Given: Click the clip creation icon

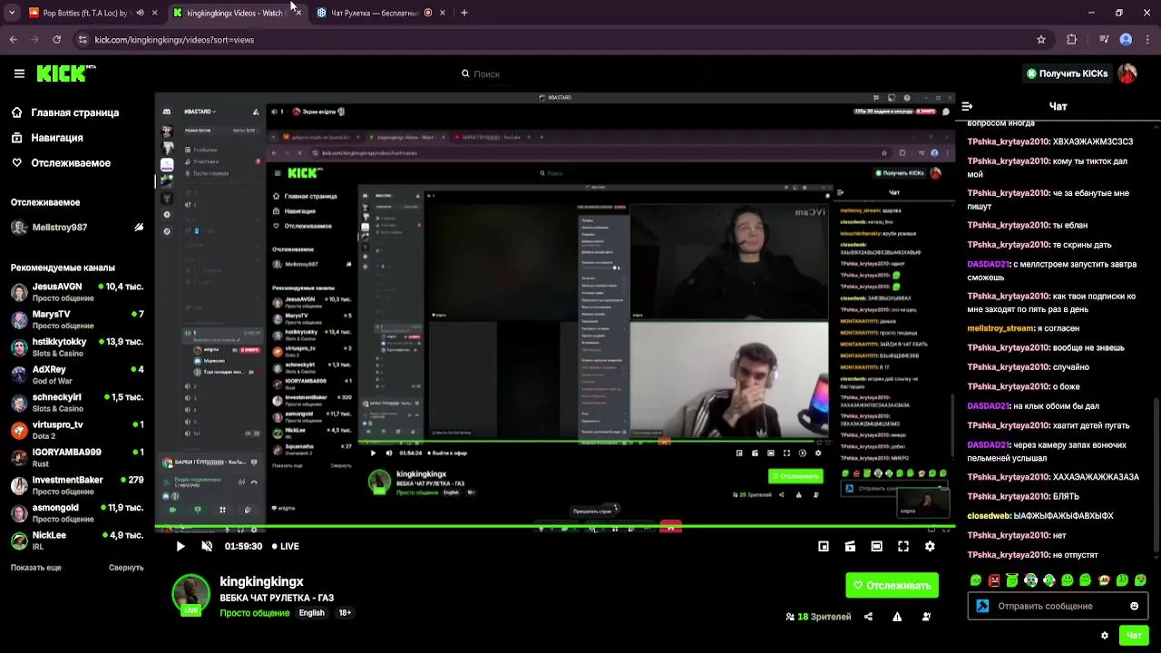Looking at the screenshot, I should 850,546.
